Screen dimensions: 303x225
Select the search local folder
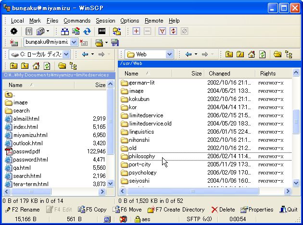click(x=17, y=111)
